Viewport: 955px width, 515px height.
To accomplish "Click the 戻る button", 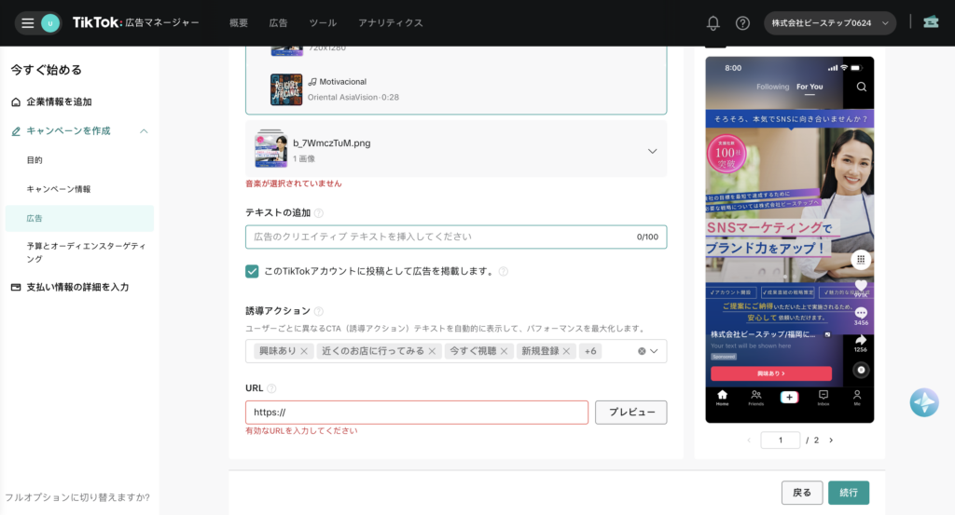I will tap(802, 493).
